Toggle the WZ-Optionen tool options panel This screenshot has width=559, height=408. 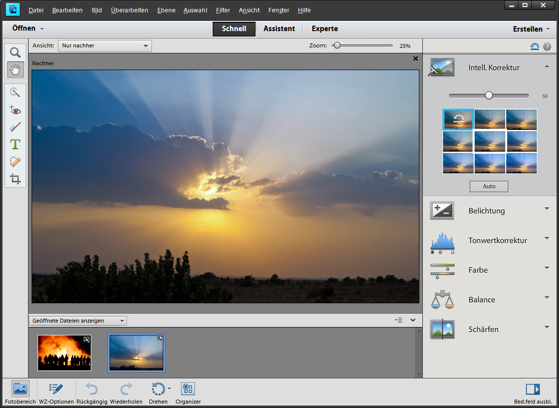tap(56, 393)
